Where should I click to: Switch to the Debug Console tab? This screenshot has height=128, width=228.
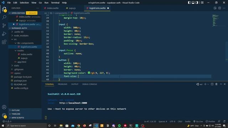tap(89, 84)
